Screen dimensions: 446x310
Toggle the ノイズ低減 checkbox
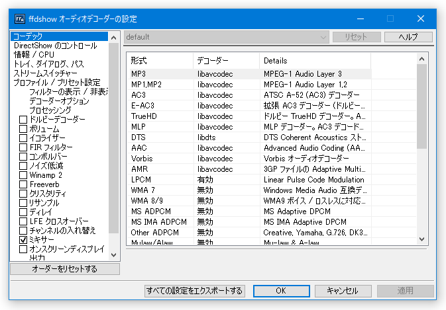[x=23, y=166]
